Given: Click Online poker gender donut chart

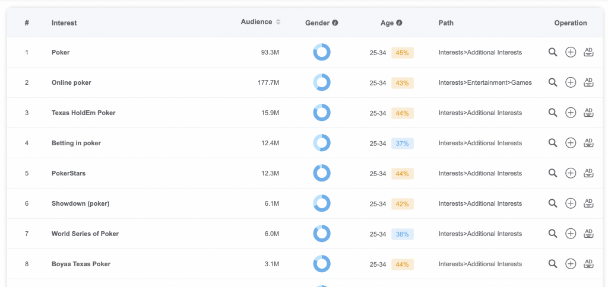Looking at the screenshot, I should tap(322, 82).
